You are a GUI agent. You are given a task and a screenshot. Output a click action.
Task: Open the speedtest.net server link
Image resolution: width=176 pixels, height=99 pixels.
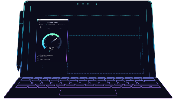coord(46,55)
